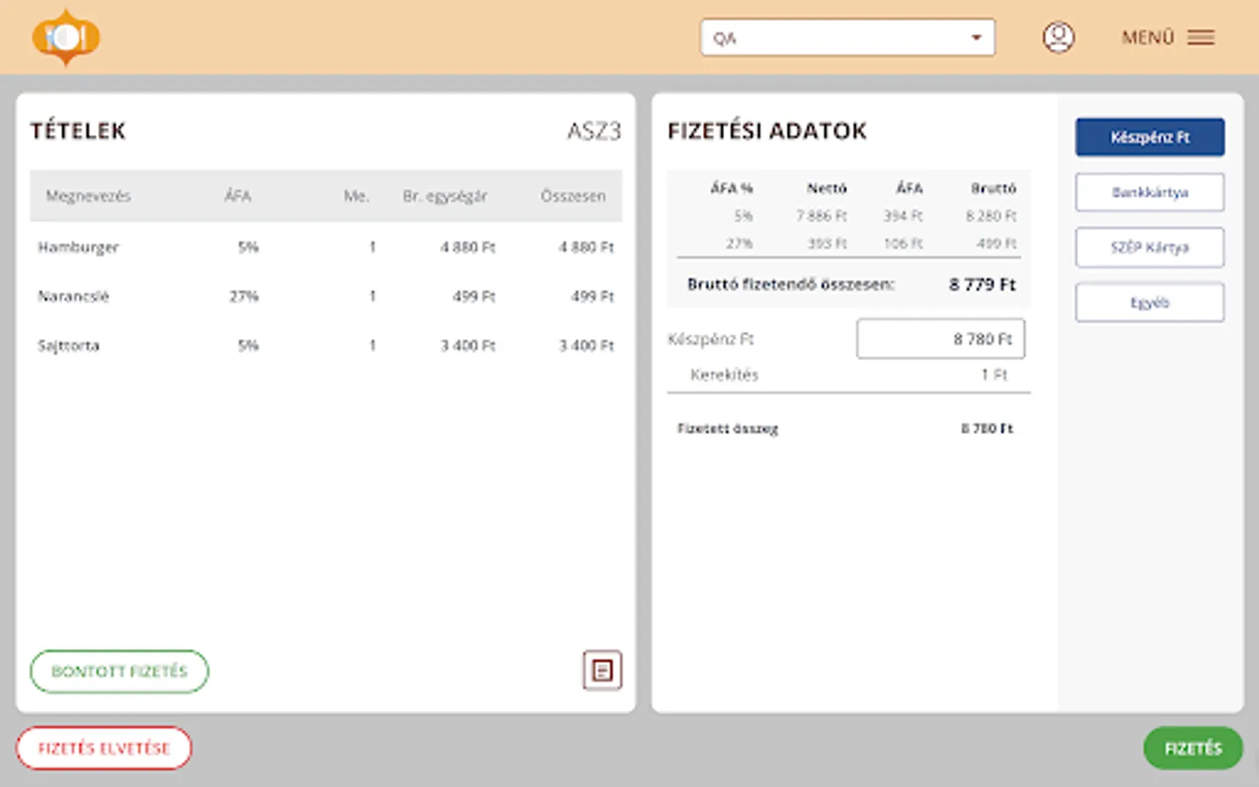1259x787 pixels.
Task: Click the FIZETÉSI ADATOK heading
Action: pyautogui.click(x=767, y=131)
